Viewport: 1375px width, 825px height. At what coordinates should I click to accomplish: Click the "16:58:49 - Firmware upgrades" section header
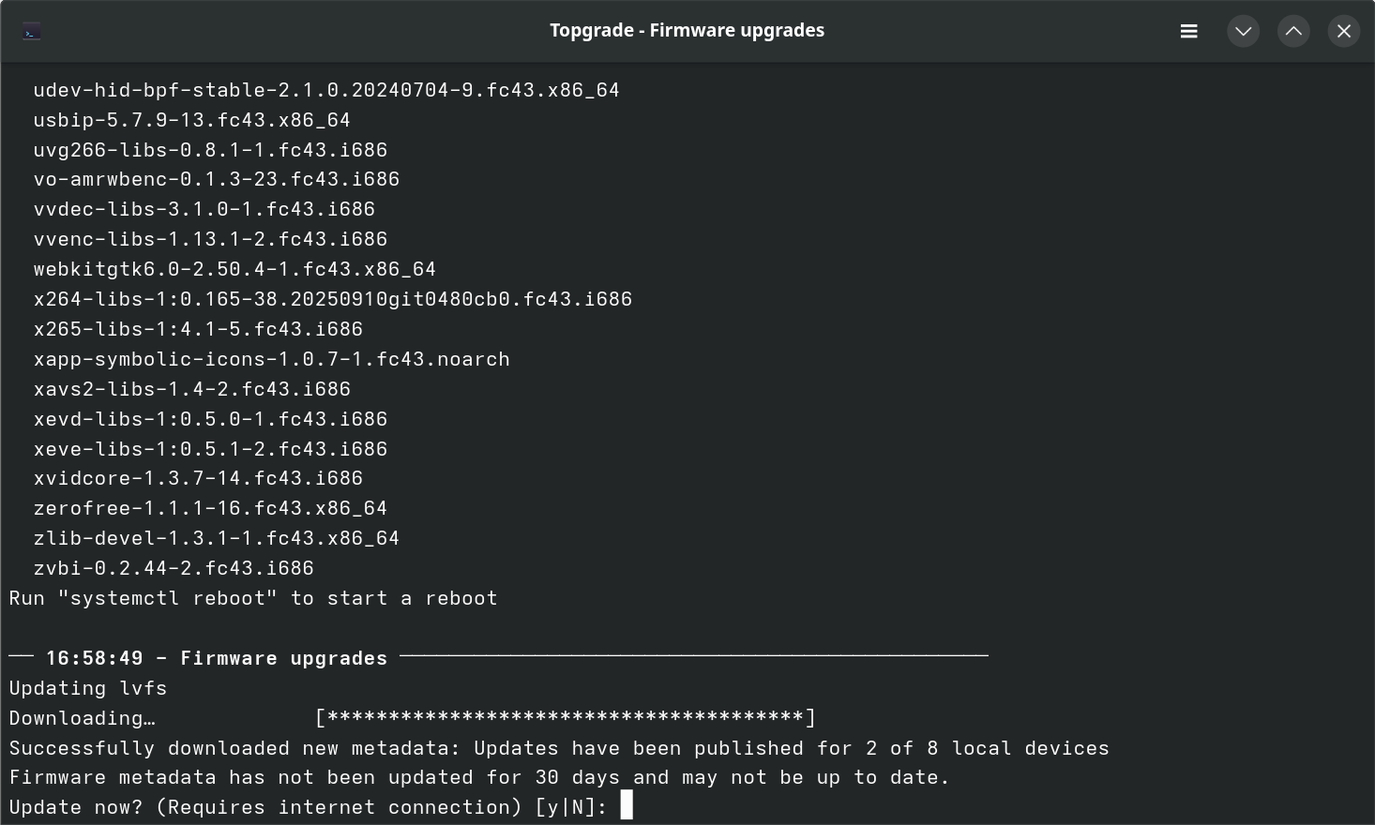pos(217,658)
